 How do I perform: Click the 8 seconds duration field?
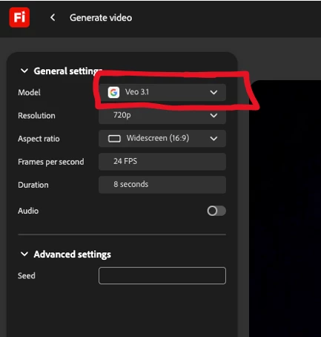[162, 185]
